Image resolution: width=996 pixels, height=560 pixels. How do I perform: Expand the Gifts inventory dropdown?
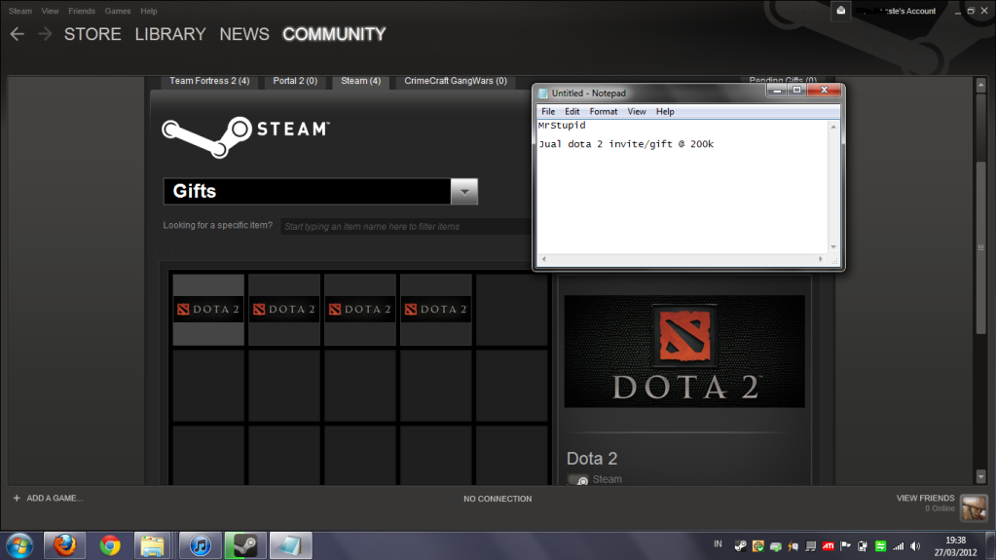[464, 191]
